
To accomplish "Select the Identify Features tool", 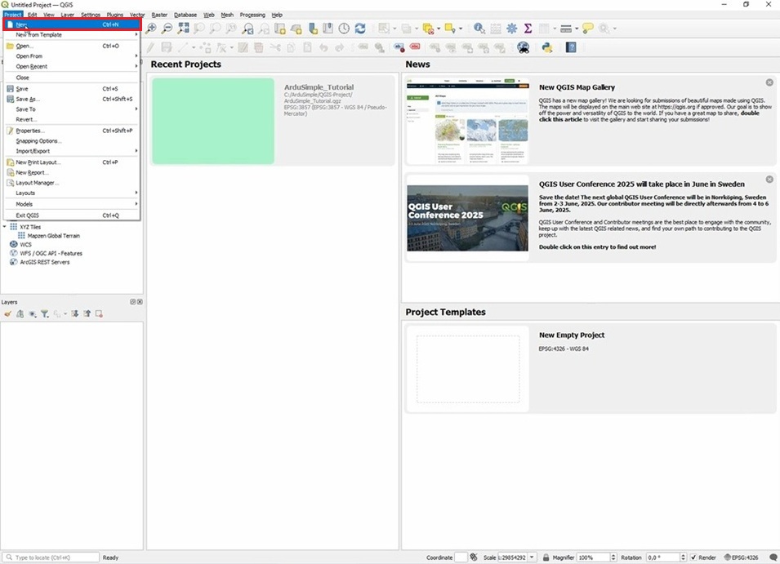I will coord(479,29).
